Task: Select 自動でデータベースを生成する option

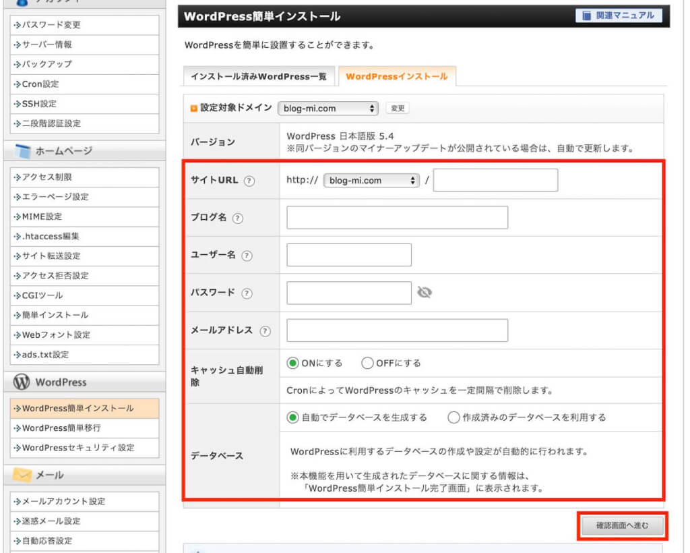Action: [292, 417]
